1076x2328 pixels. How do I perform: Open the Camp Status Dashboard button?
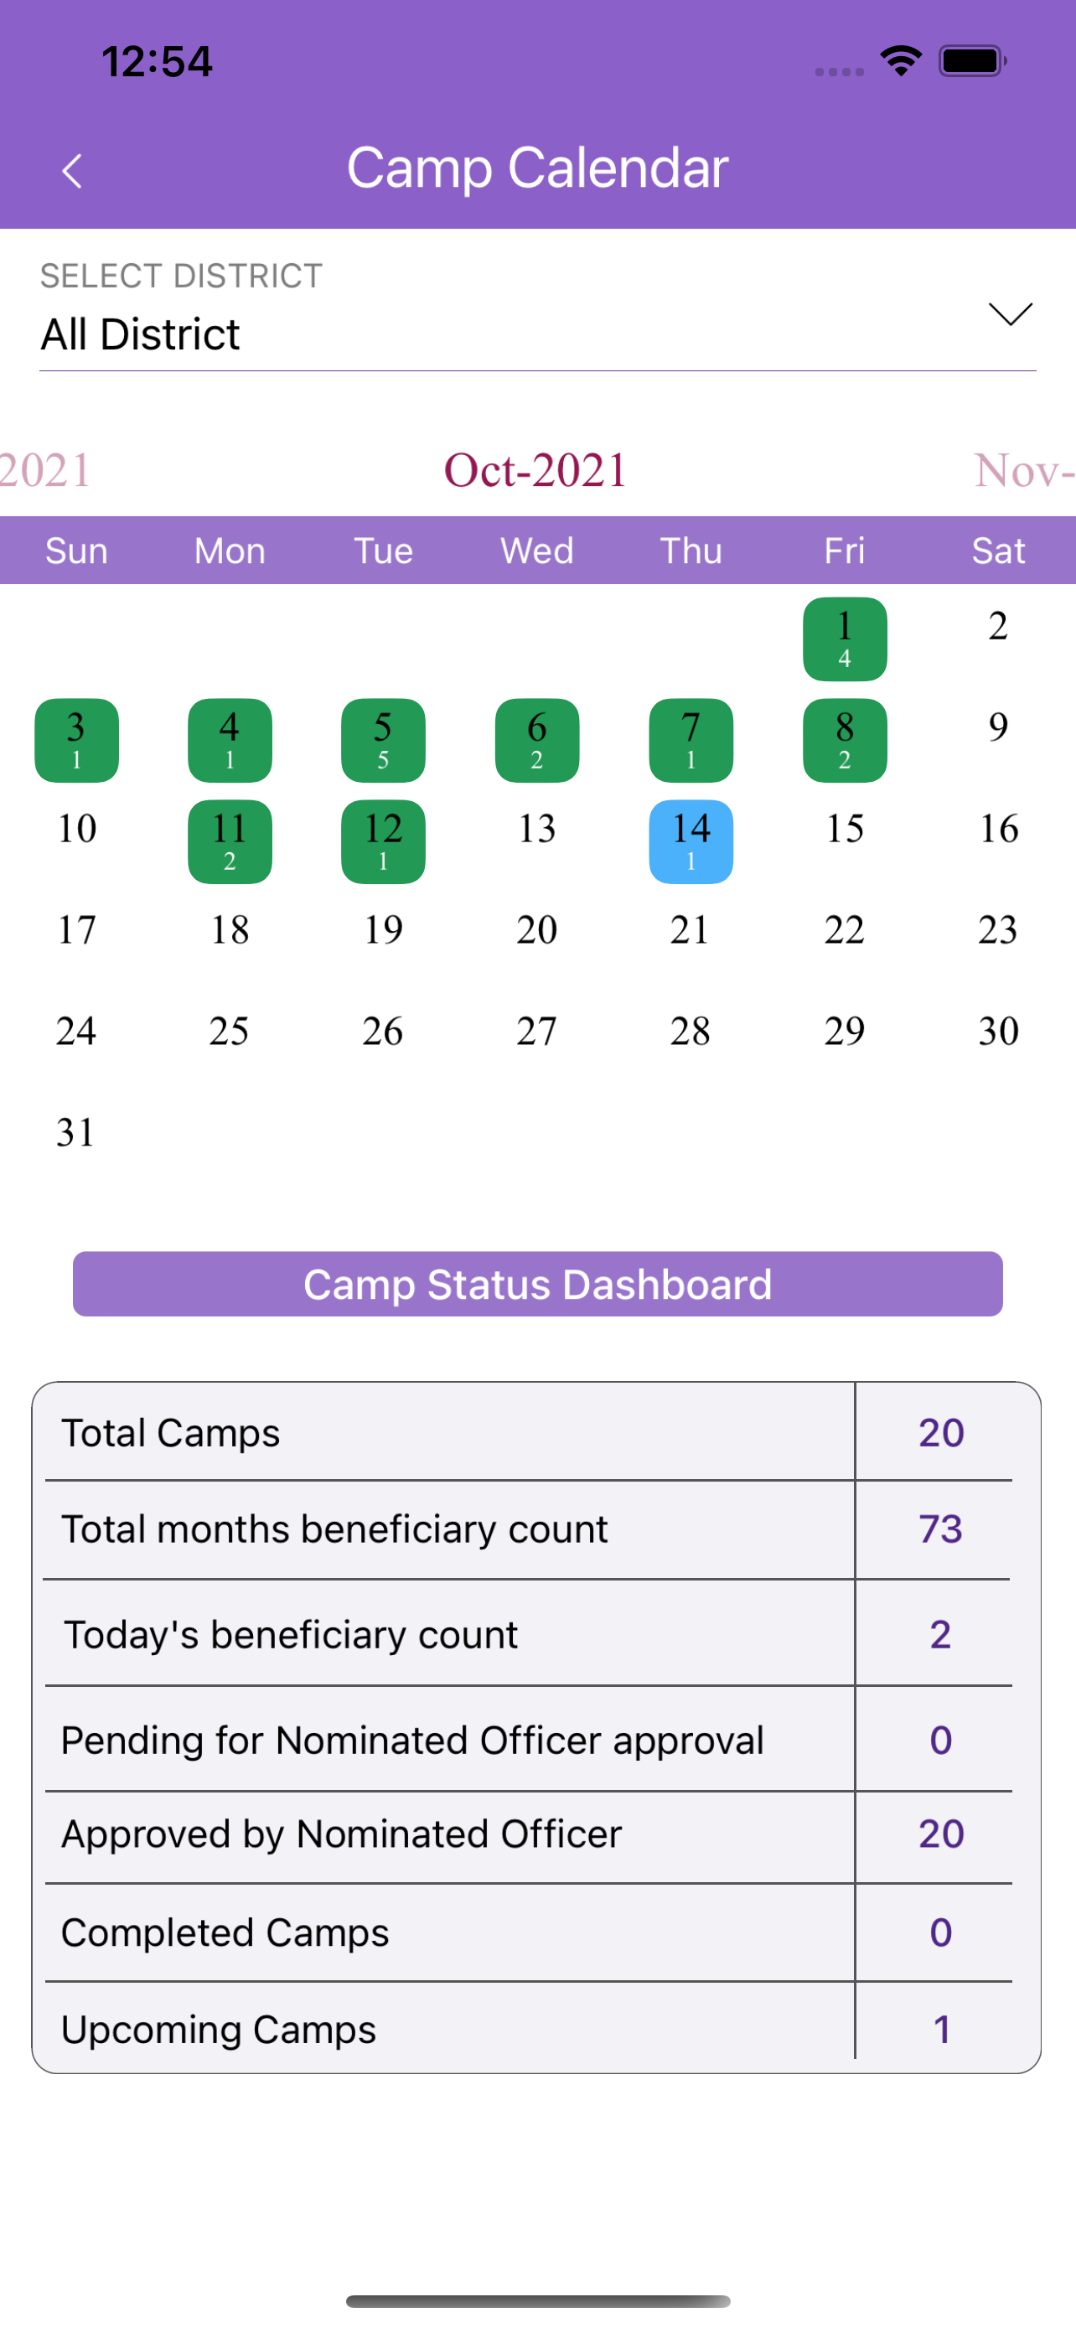(x=537, y=1283)
